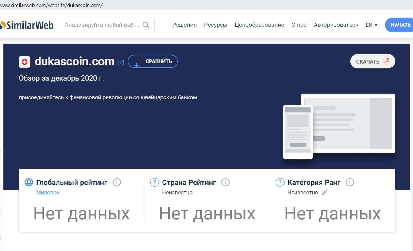Open the О нас menu
This screenshot has height=251, width=413.
tap(299, 25)
